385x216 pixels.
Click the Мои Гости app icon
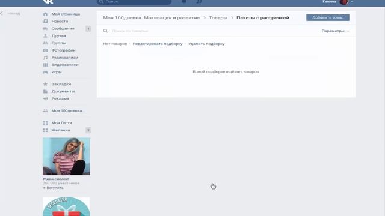click(x=45, y=122)
